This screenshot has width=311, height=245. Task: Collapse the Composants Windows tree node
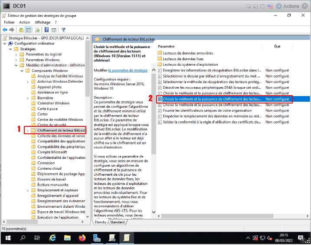pos(22,71)
